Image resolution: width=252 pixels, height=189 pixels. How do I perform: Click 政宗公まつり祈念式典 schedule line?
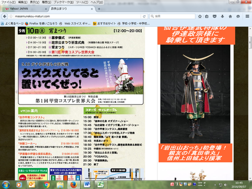(x=68, y=43)
